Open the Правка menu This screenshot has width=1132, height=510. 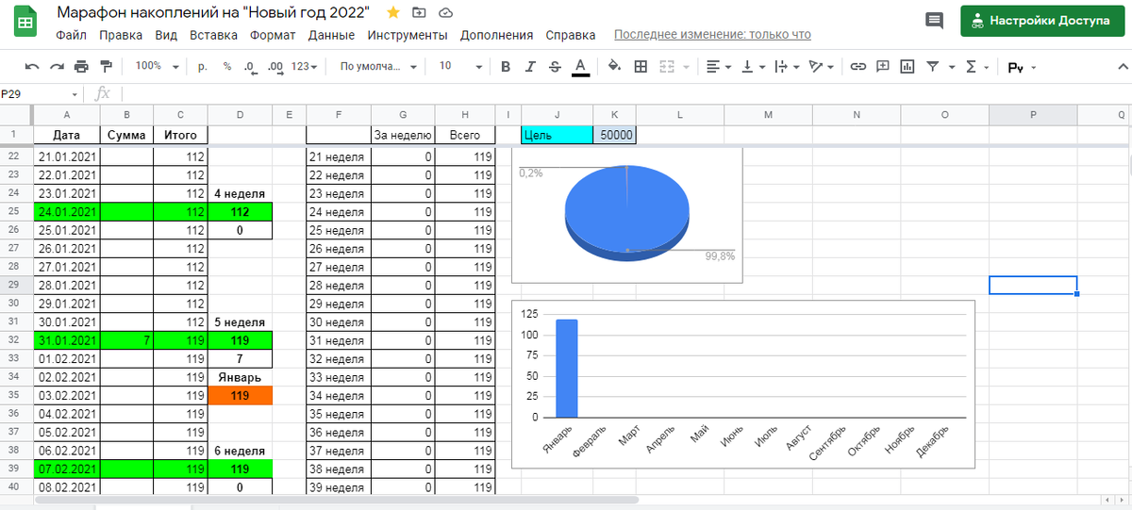click(x=121, y=35)
